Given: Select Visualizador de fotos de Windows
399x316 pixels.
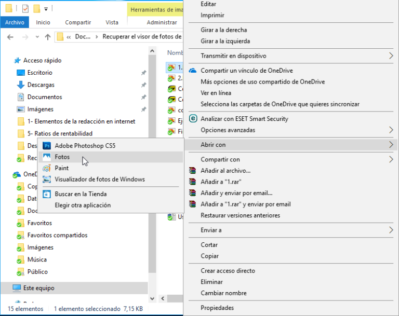Looking at the screenshot, I should pos(111,179).
